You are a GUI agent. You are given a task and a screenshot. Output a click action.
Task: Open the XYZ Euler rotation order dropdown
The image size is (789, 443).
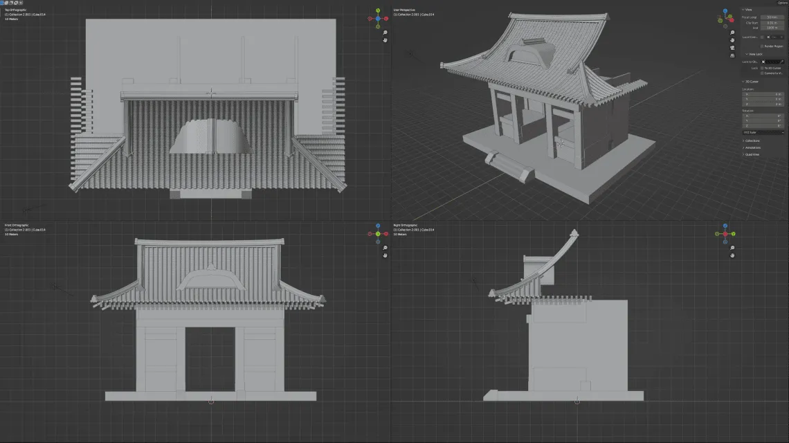click(763, 132)
